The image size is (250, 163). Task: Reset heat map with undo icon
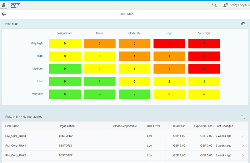pos(243,23)
